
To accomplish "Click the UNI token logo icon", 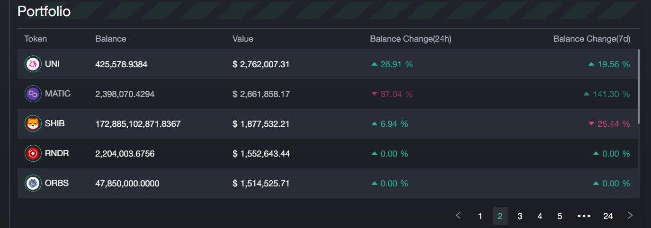I will point(33,64).
